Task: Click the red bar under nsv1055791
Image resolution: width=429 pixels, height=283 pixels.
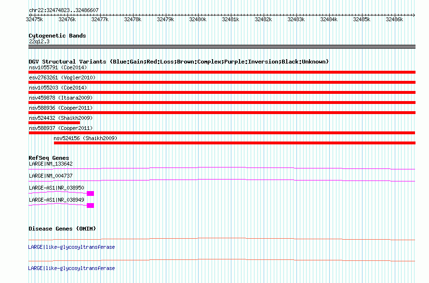Action: [222, 72]
